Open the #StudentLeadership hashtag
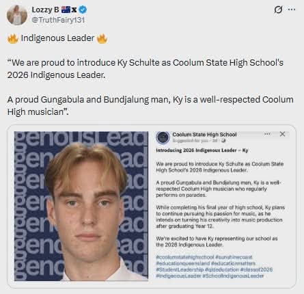304x294 pixels. coord(180,269)
